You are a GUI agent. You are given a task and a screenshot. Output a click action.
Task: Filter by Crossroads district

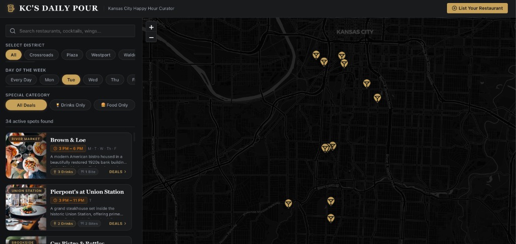pos(41,55)
